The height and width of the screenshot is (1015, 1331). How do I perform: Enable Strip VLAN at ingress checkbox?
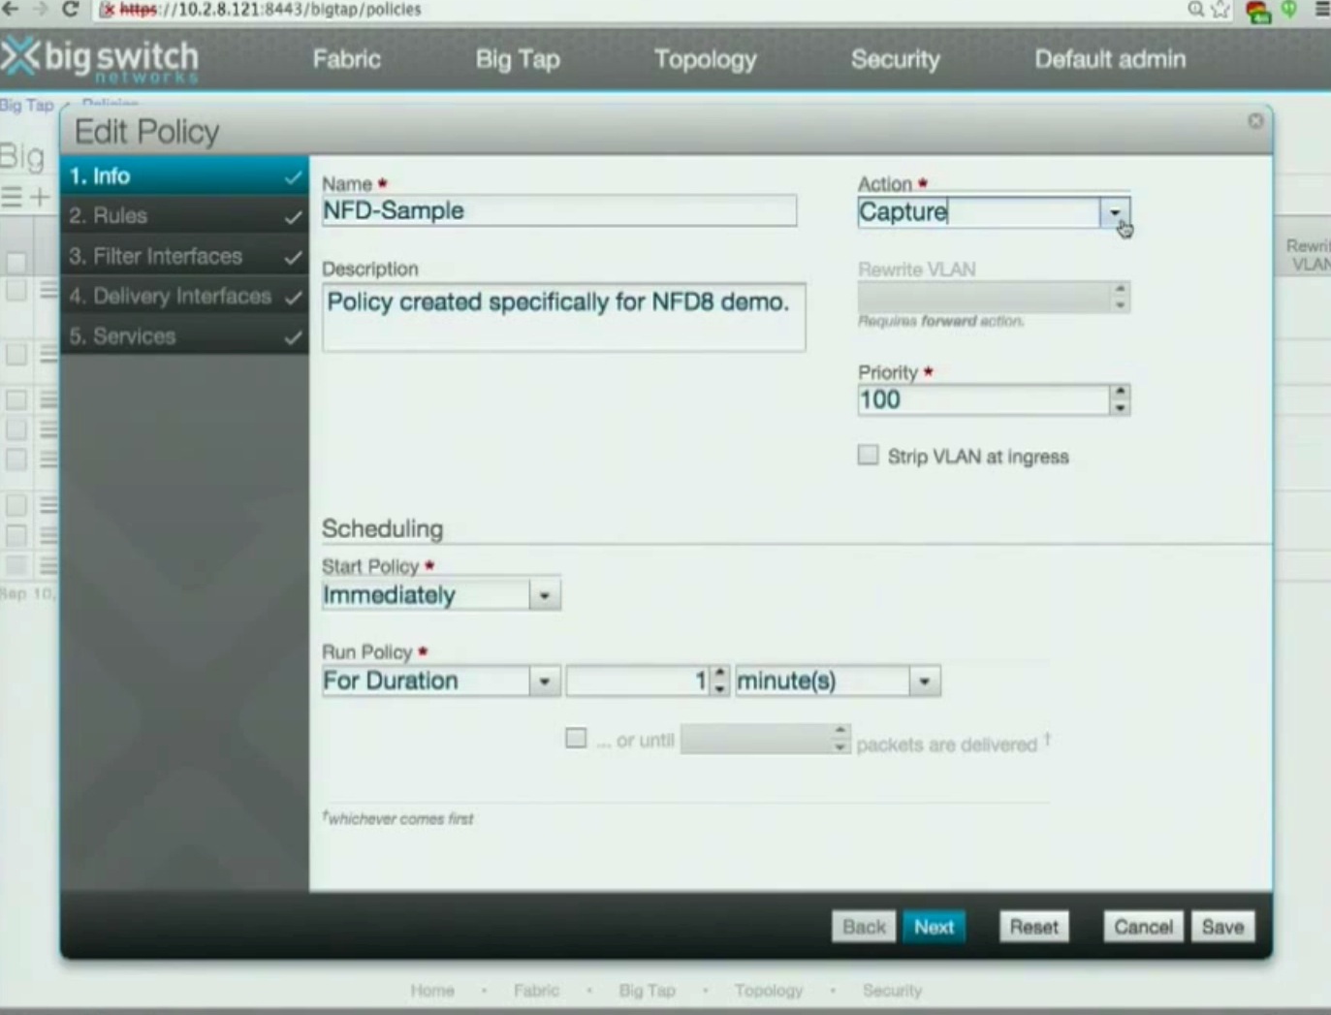(x=868, y=456)
